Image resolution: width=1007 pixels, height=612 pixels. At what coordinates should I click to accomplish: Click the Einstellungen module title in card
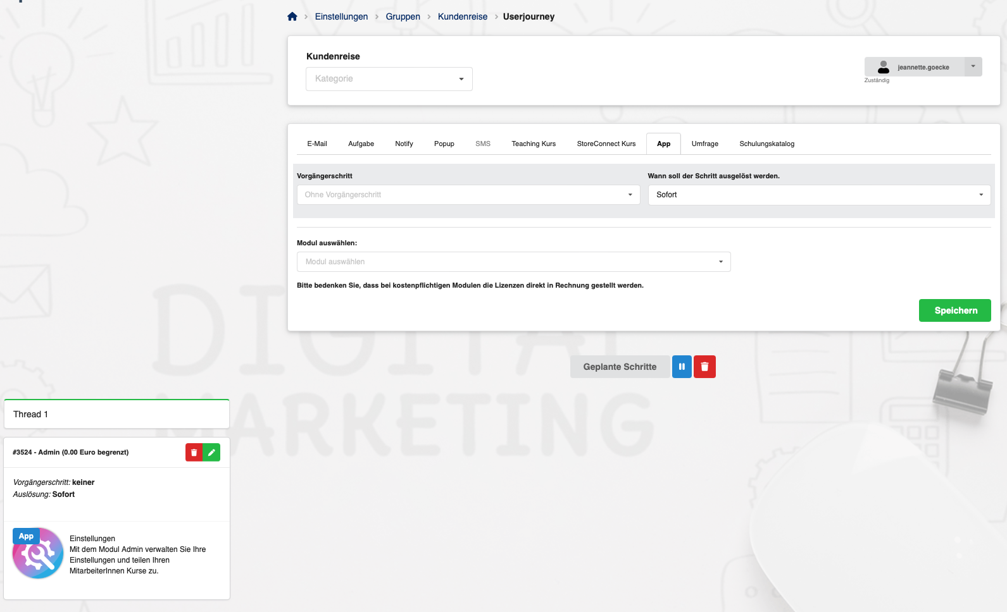pos(92,539)
